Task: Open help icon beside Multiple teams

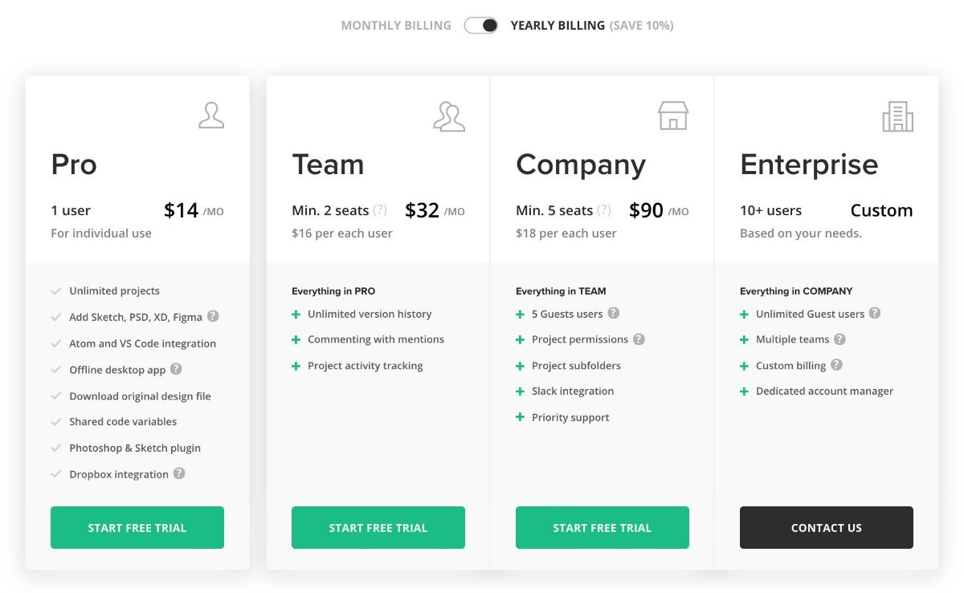Action: pos(839,339)
